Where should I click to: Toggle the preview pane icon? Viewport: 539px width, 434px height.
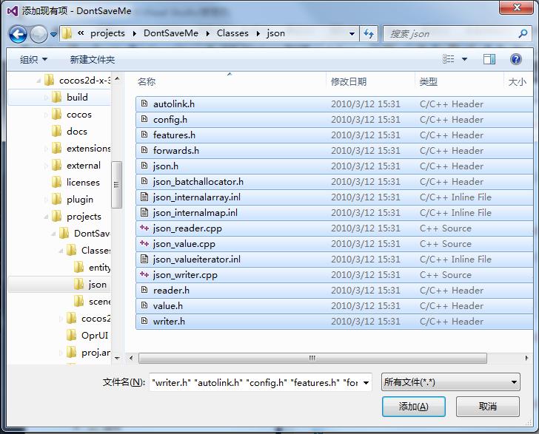click(489, 59)
